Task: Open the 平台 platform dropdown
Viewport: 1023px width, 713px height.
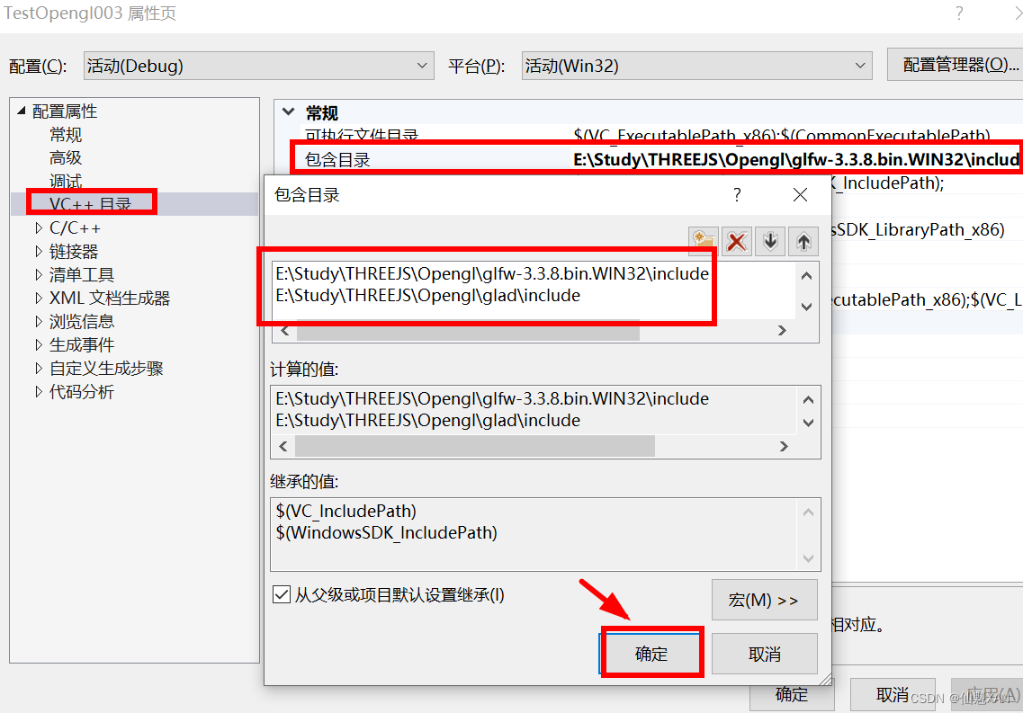Action: [859, 65]
